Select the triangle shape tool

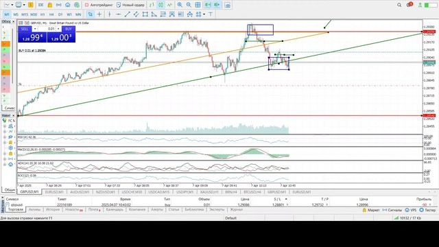[x=154, y=14]
